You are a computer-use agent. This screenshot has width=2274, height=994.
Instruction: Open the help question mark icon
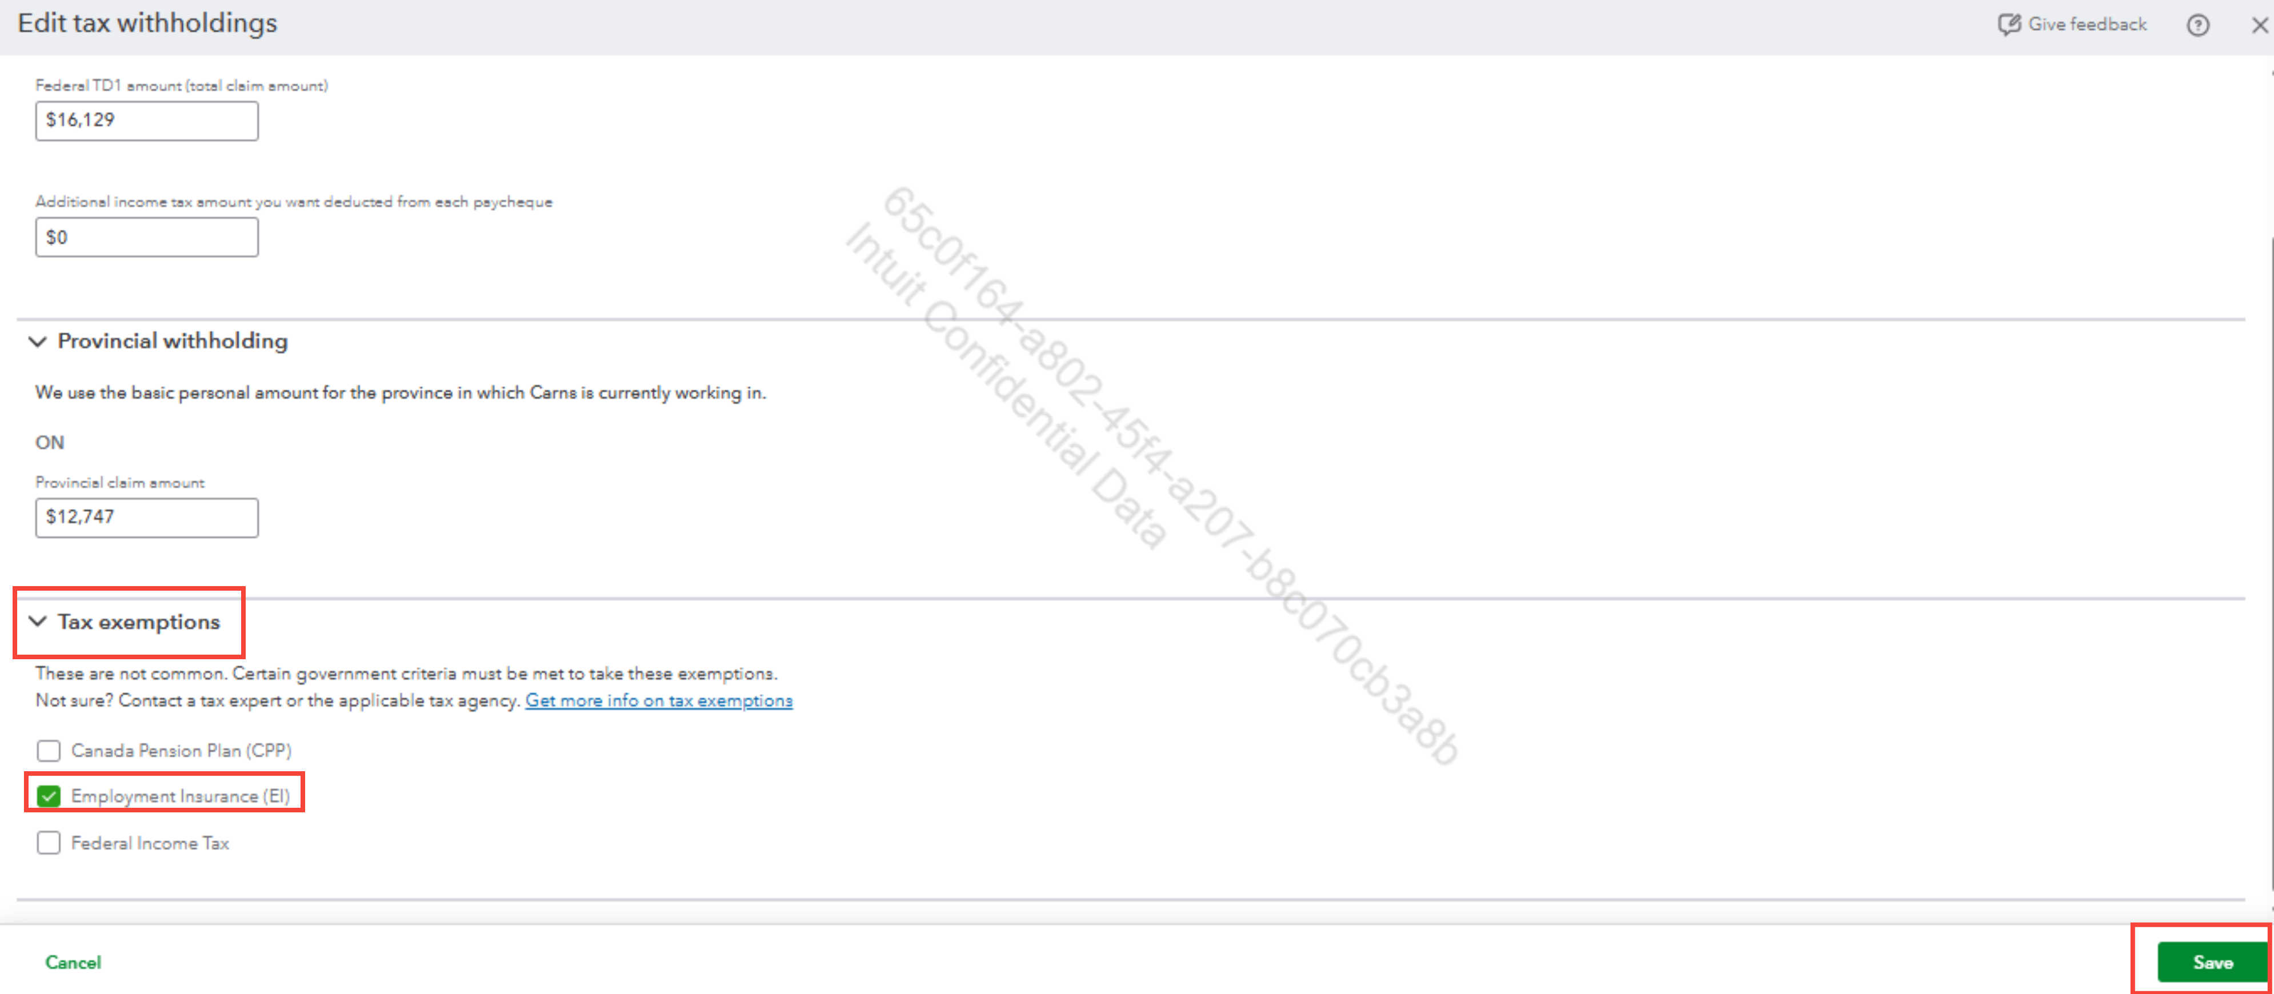click(x=2197, y=25)
